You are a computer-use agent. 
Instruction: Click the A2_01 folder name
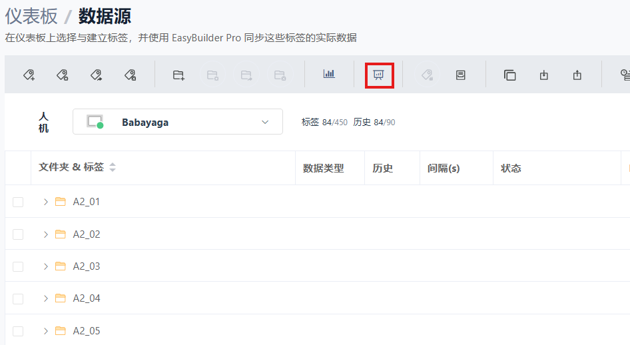(x=87, y=202)
